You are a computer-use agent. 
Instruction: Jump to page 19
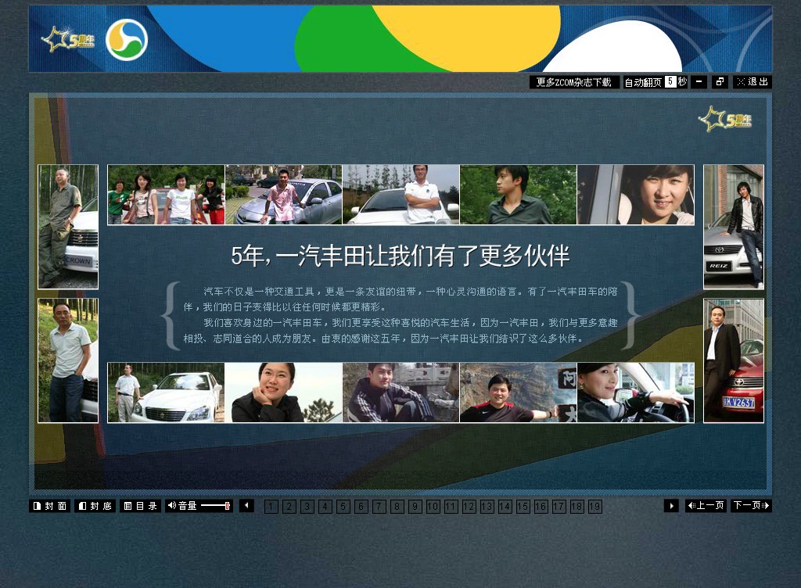(594, 507)
